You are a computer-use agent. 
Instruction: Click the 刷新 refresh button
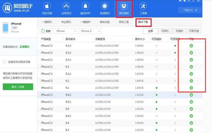point(46,31)
